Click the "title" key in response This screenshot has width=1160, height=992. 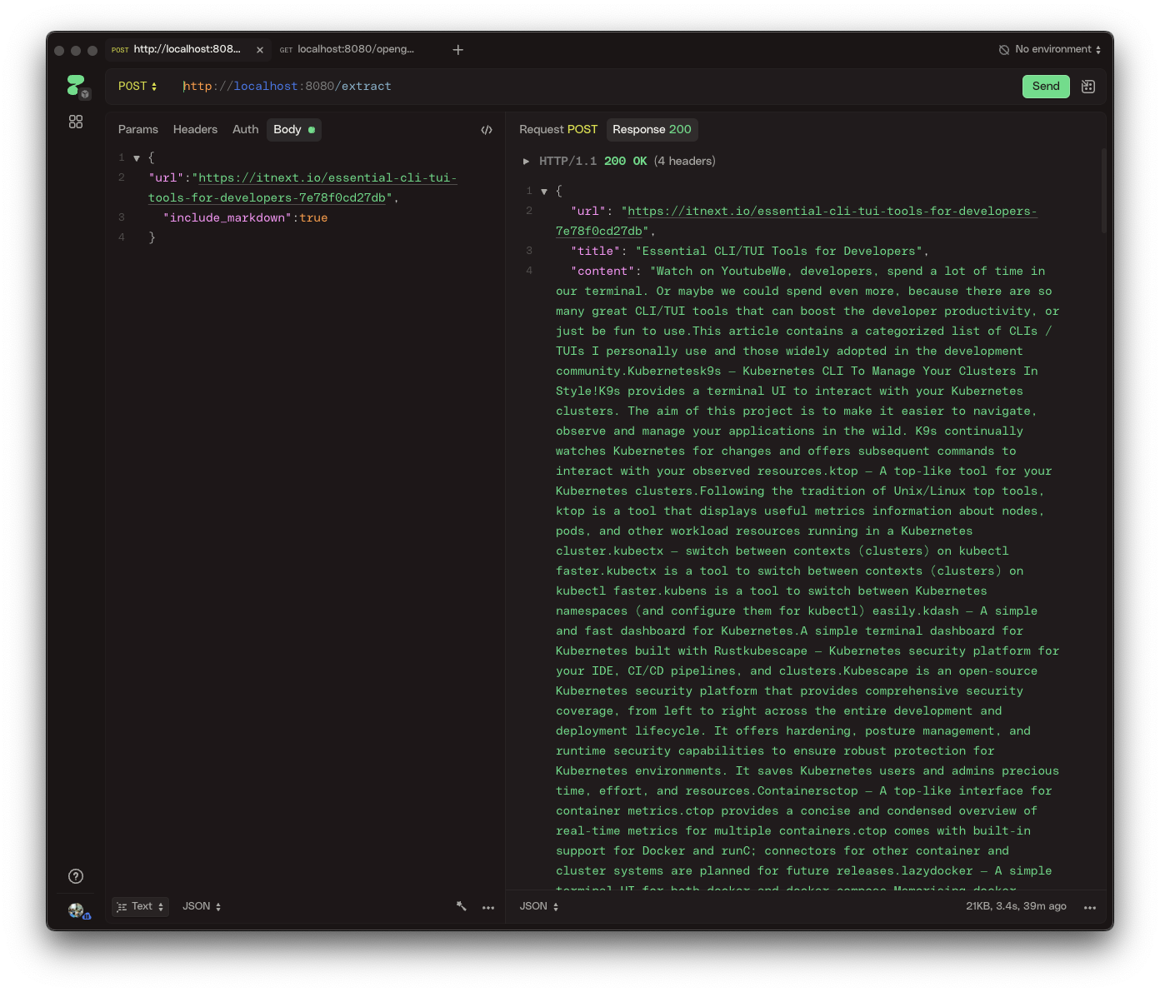point(595,252)
